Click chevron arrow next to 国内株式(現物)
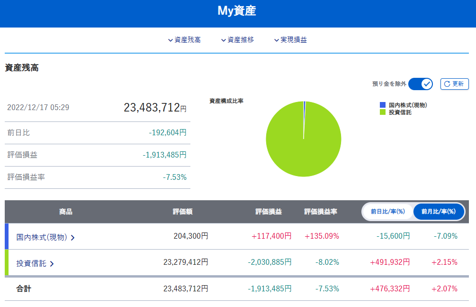Screen dimensions: 476x307 point(72,238)
